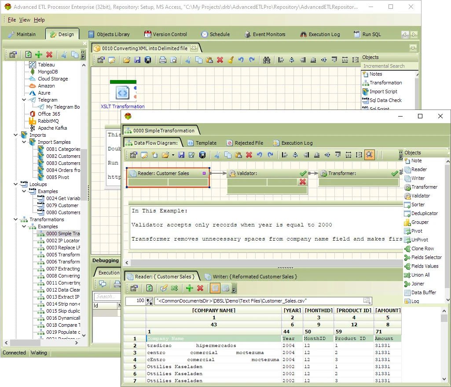Select the Union All object
The image size is (451, 387).
click(417, 275)
